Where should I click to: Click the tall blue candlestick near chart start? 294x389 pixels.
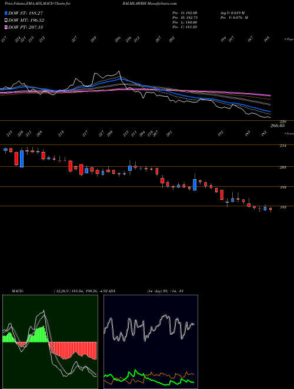point(22,159)
